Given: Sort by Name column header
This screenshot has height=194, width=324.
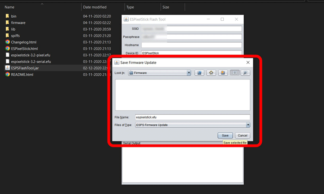Looking at the screenshot, I should 10,7.
